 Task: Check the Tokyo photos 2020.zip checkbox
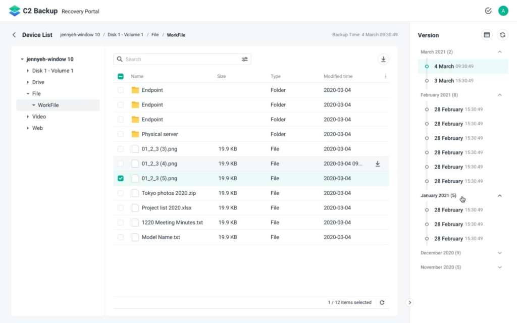[120, 193]
